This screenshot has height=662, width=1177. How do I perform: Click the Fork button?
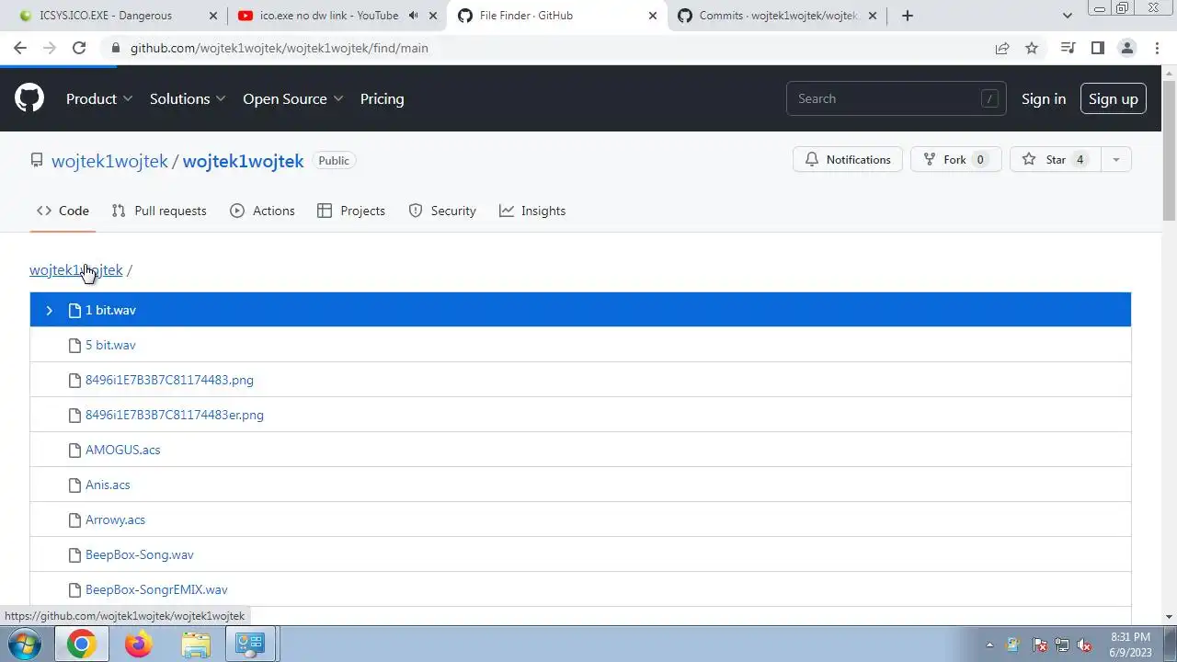tap(955, 160)
